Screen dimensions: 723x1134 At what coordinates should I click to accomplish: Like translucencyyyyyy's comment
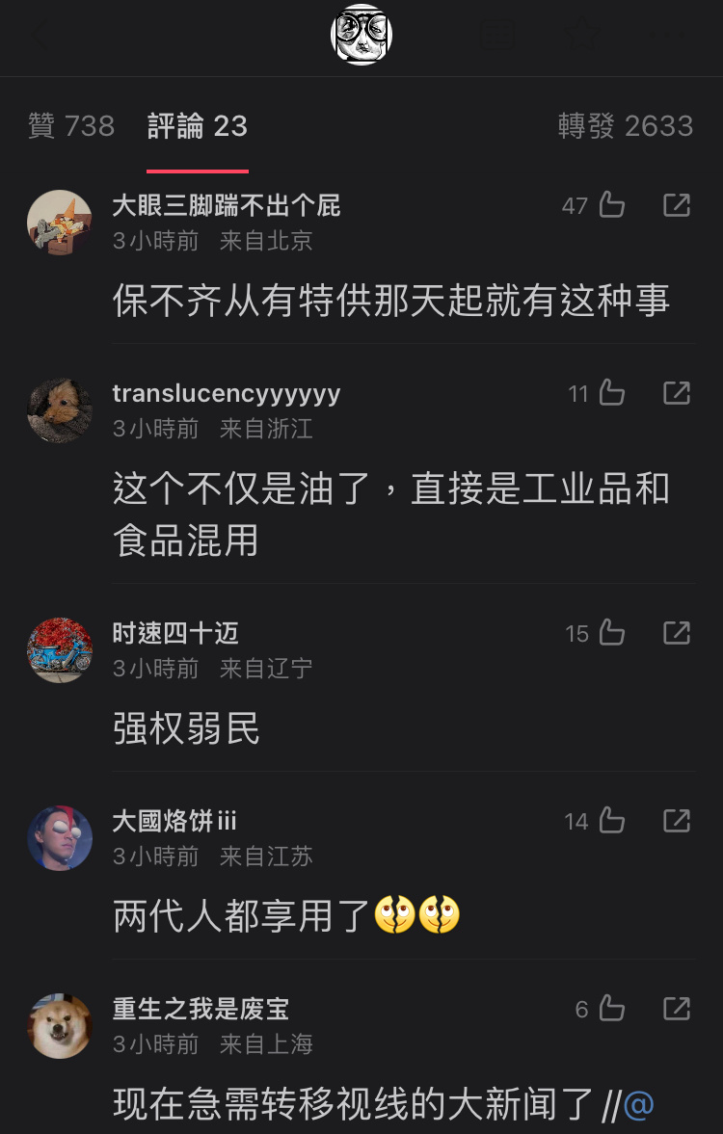tap(611, 393)
